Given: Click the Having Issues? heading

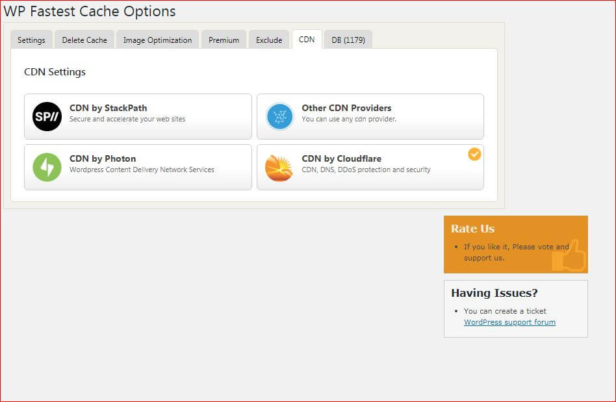Looking at the screenshot, I should pyautogui.click(x=494, y=293).
